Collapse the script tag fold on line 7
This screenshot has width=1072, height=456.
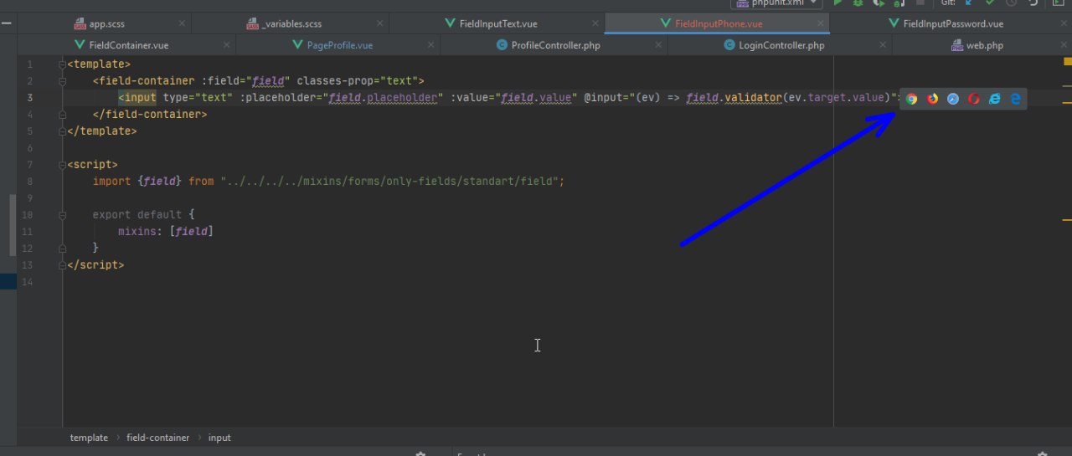[62, 165]
